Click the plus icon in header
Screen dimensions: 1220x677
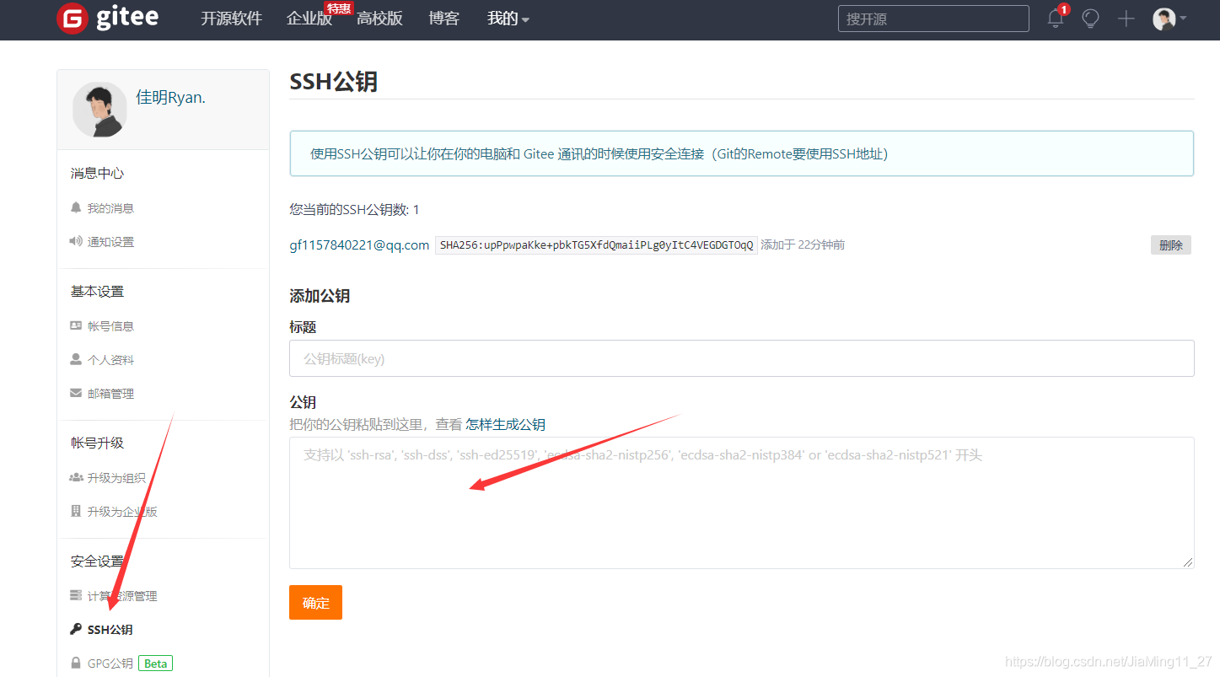(1126, 19)
